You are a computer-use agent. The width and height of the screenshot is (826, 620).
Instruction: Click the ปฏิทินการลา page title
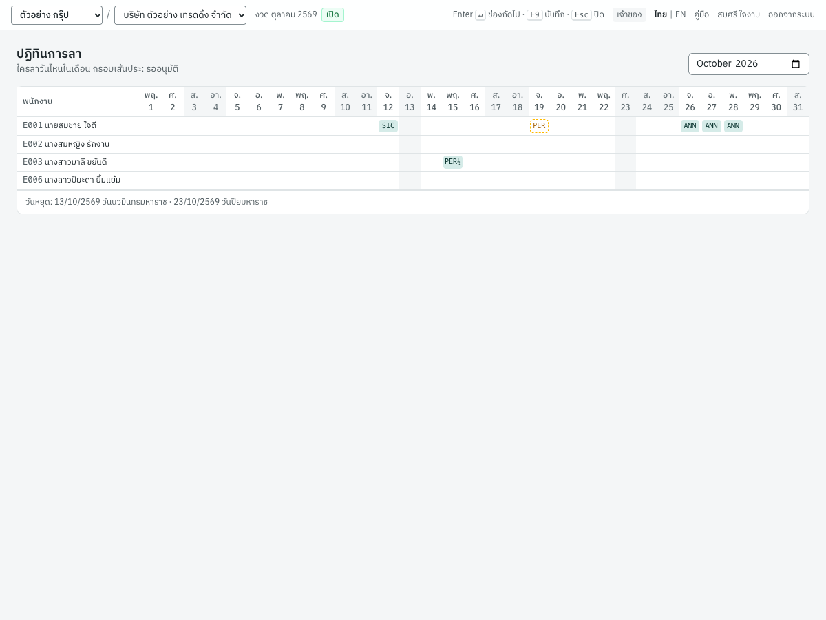[49, 54]
